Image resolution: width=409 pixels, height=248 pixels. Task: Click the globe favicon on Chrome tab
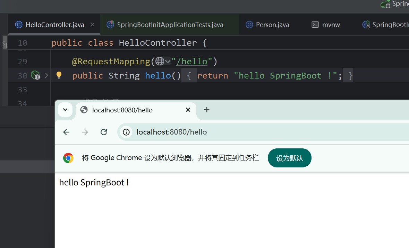(x=84, y=110)
